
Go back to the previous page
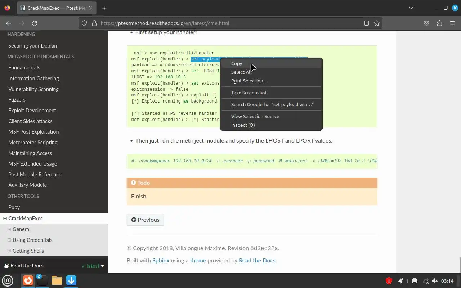coord(9,23)
